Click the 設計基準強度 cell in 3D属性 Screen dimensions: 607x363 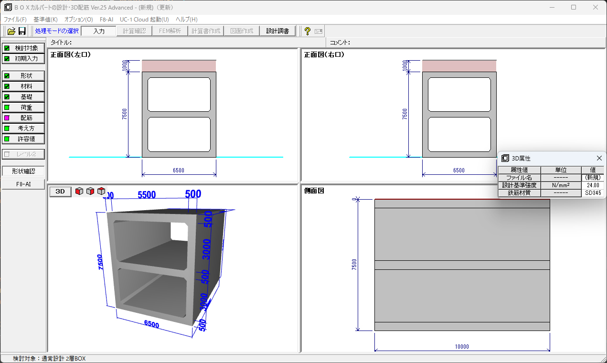(x=519, y=185)
